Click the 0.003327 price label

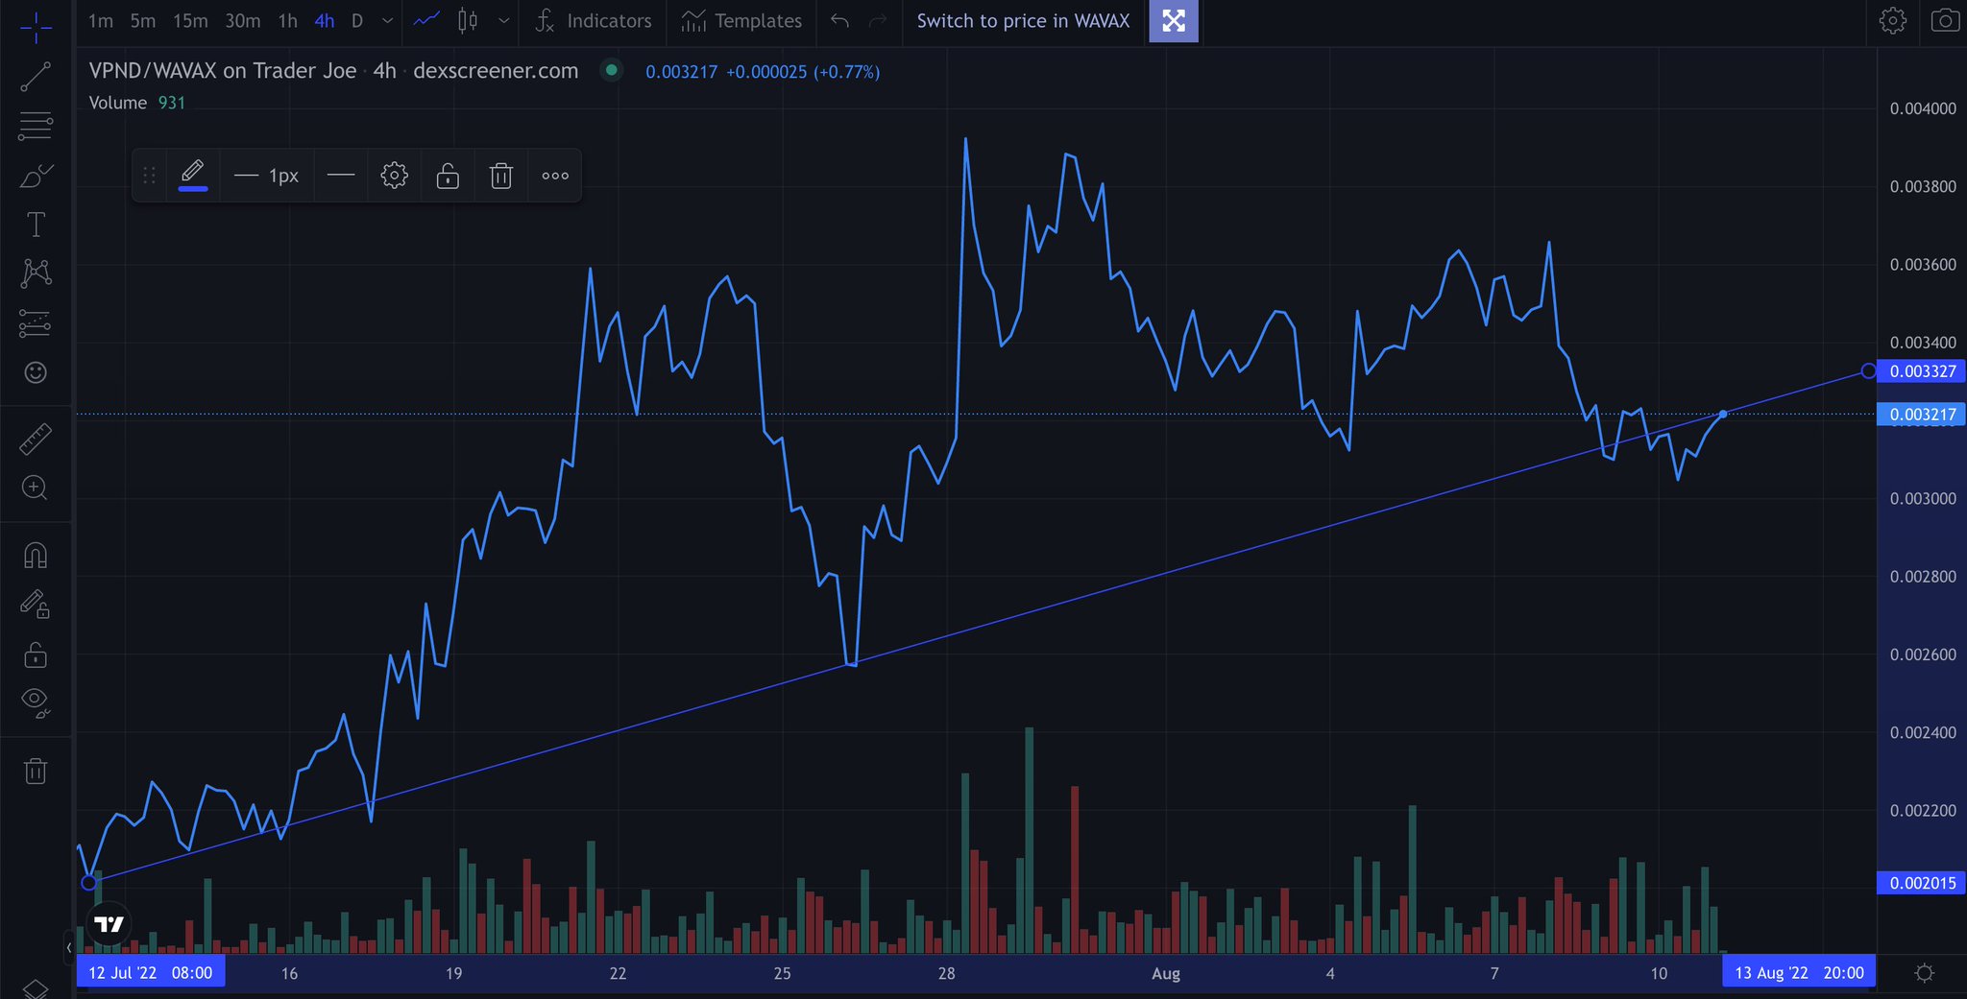(1922, 371)
